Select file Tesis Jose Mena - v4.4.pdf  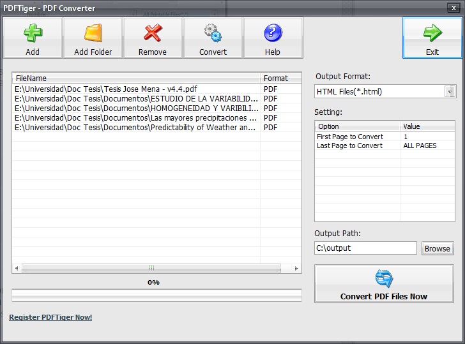tap(157, 89)
